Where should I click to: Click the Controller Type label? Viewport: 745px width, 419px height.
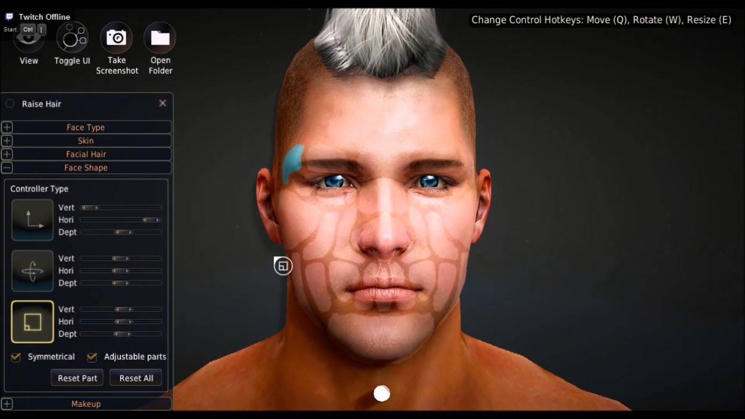[x=39, y=189]
